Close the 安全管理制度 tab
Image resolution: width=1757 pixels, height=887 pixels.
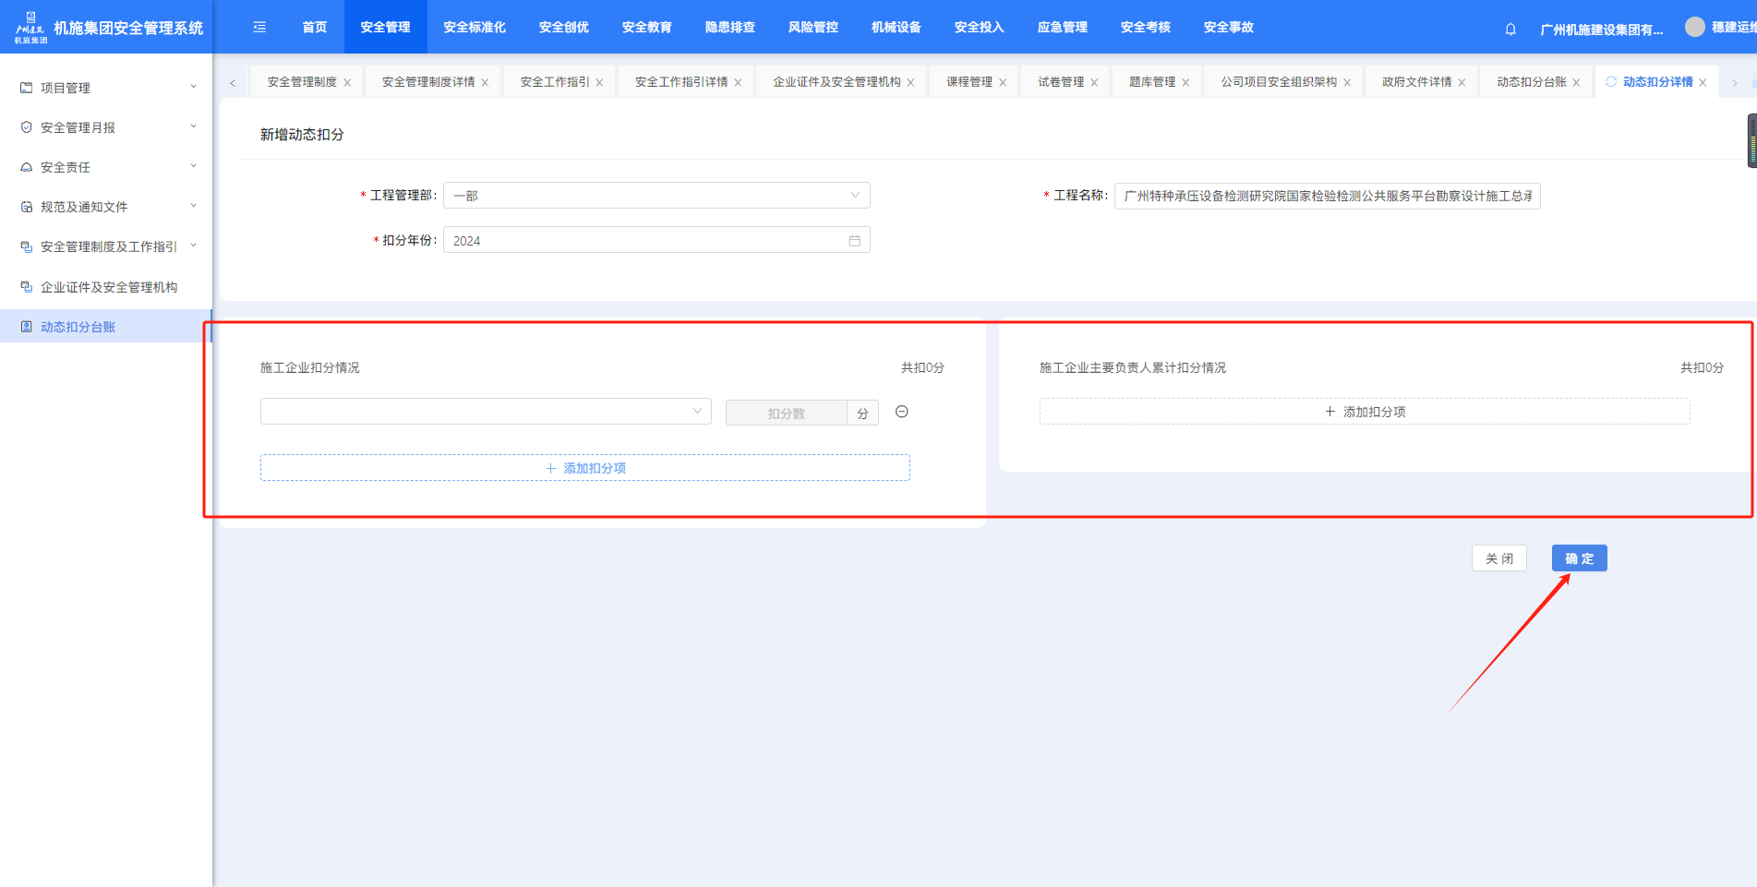[x=347, y=83]
